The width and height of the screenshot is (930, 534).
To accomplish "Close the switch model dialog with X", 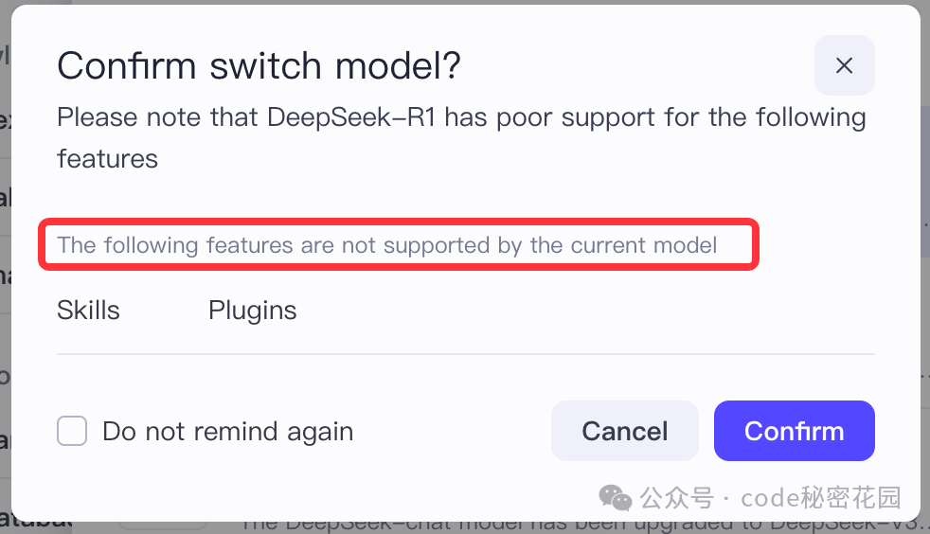I will [x=844, y=65].
